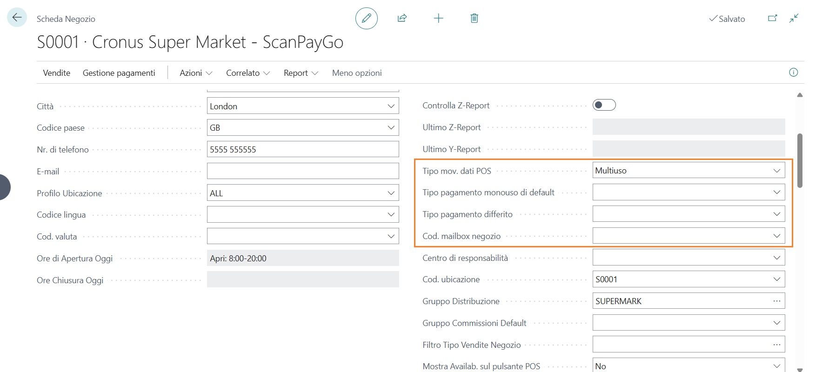Expand the Profilo Ubicazione dropdown
The image size is (829, 372).
391,193
